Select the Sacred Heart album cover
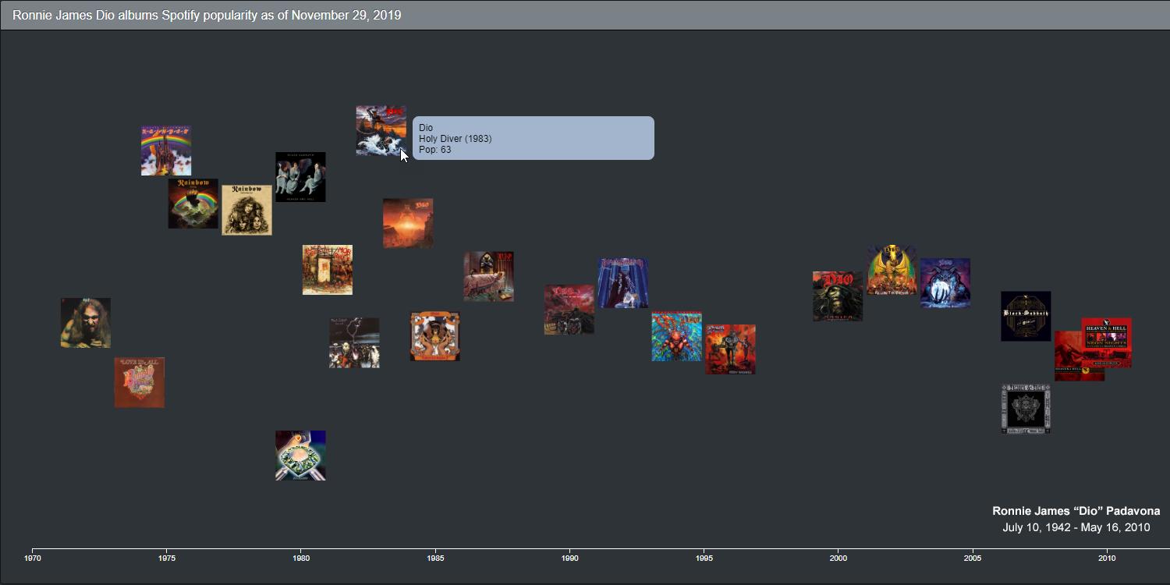This screenshot has width=1170, height=585. click(435, 336)
